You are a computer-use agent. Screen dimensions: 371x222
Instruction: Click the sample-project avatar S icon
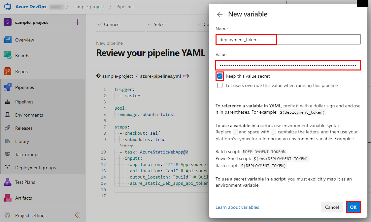coord(8,22)
